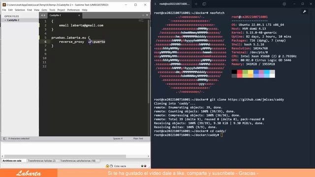Select Caddyfile 2 under Open Files sidebar
The image size is (315, 177).
point(13,20)
